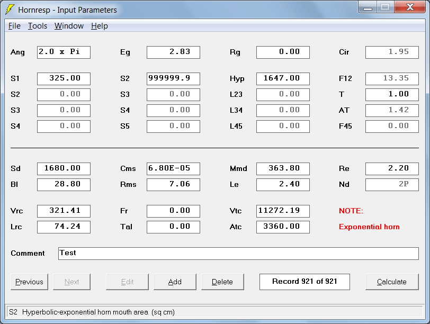Click the Fr input field
430x324 pixels.
pyautogui.click(x=173, y=211)
